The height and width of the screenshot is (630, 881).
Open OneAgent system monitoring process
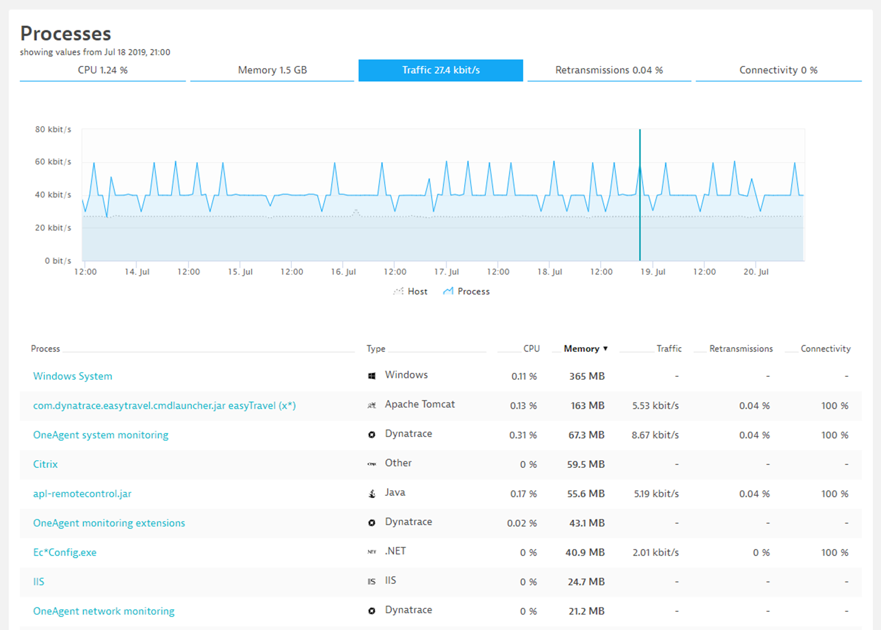100,435
